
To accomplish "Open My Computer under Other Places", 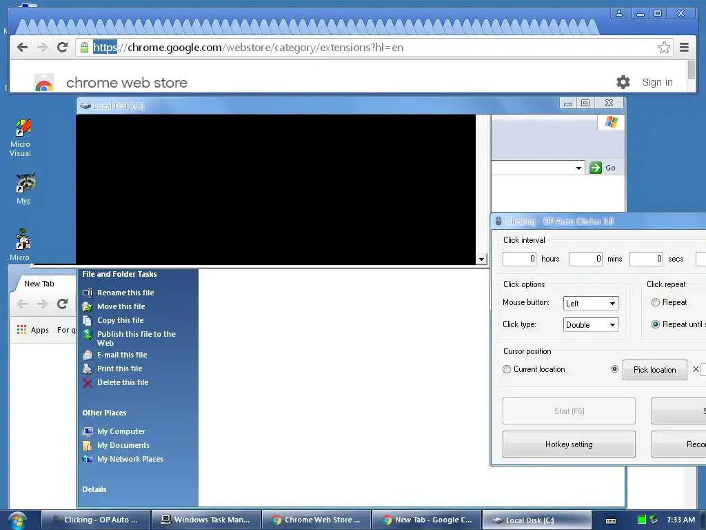I will (x=121, y=431).
